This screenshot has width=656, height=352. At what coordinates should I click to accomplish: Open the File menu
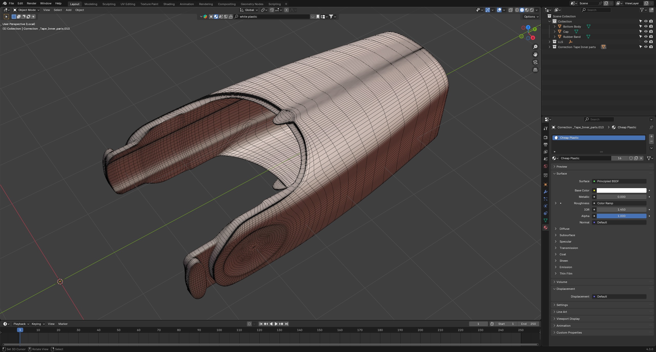pyautogui.click(x=11, y=3)
